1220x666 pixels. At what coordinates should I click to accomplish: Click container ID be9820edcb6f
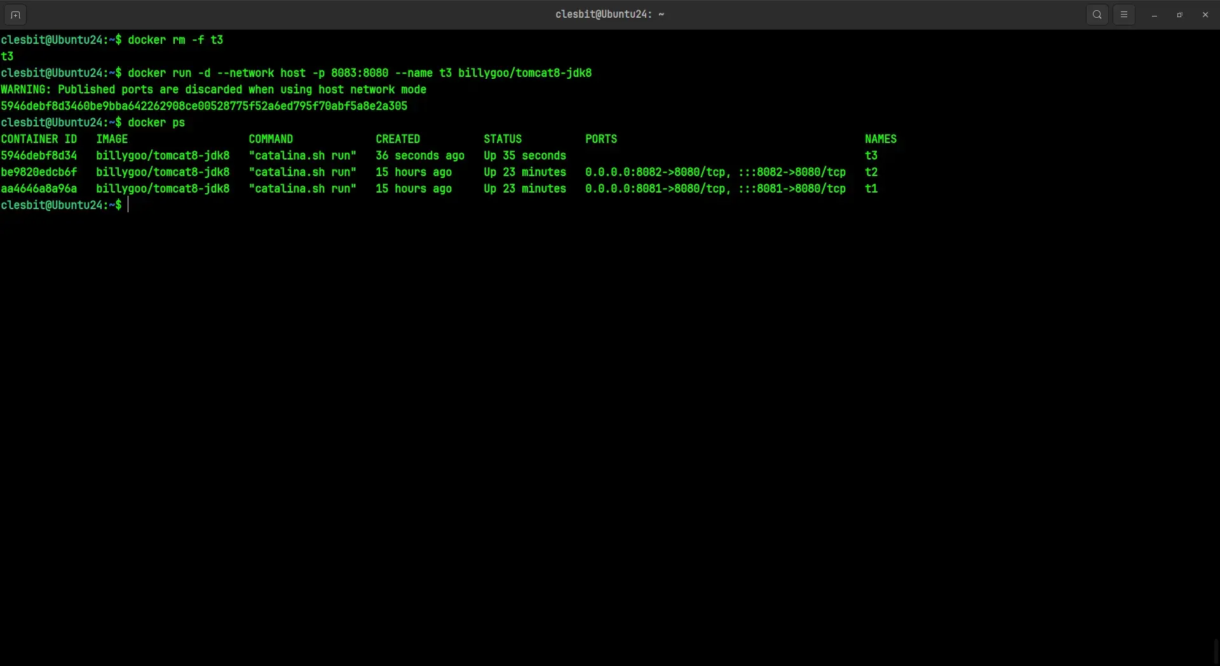pyautogui.click(x=39, y=172)
